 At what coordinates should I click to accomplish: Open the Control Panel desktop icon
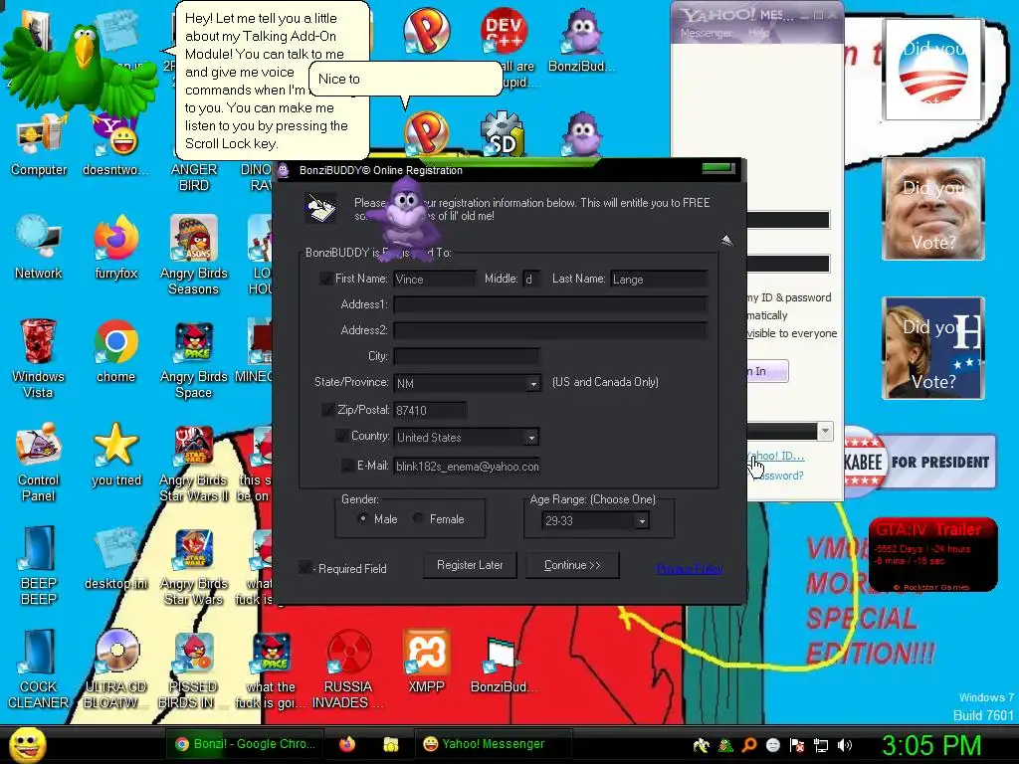pyautogui.click(x=39, y=462)
